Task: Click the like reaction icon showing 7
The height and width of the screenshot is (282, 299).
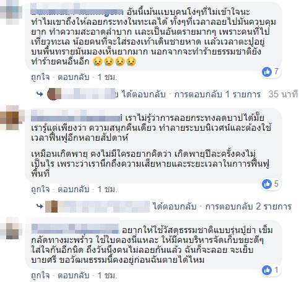Action: [267, 72]
